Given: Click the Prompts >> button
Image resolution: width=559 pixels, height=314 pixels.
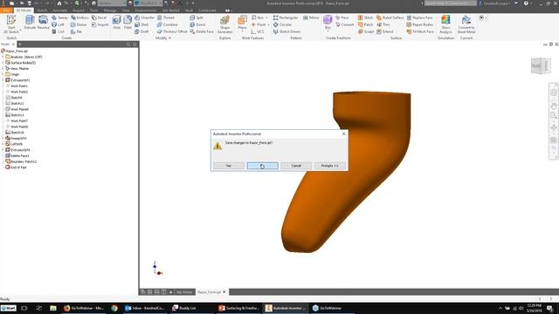Looking at the screenshot, I should (330, 166).
